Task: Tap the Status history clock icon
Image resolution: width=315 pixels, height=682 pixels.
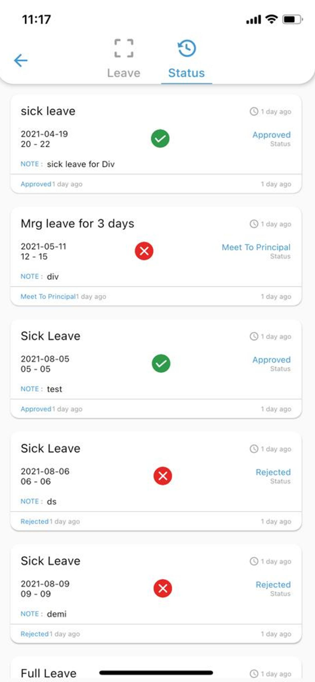Action: [186, 48]
